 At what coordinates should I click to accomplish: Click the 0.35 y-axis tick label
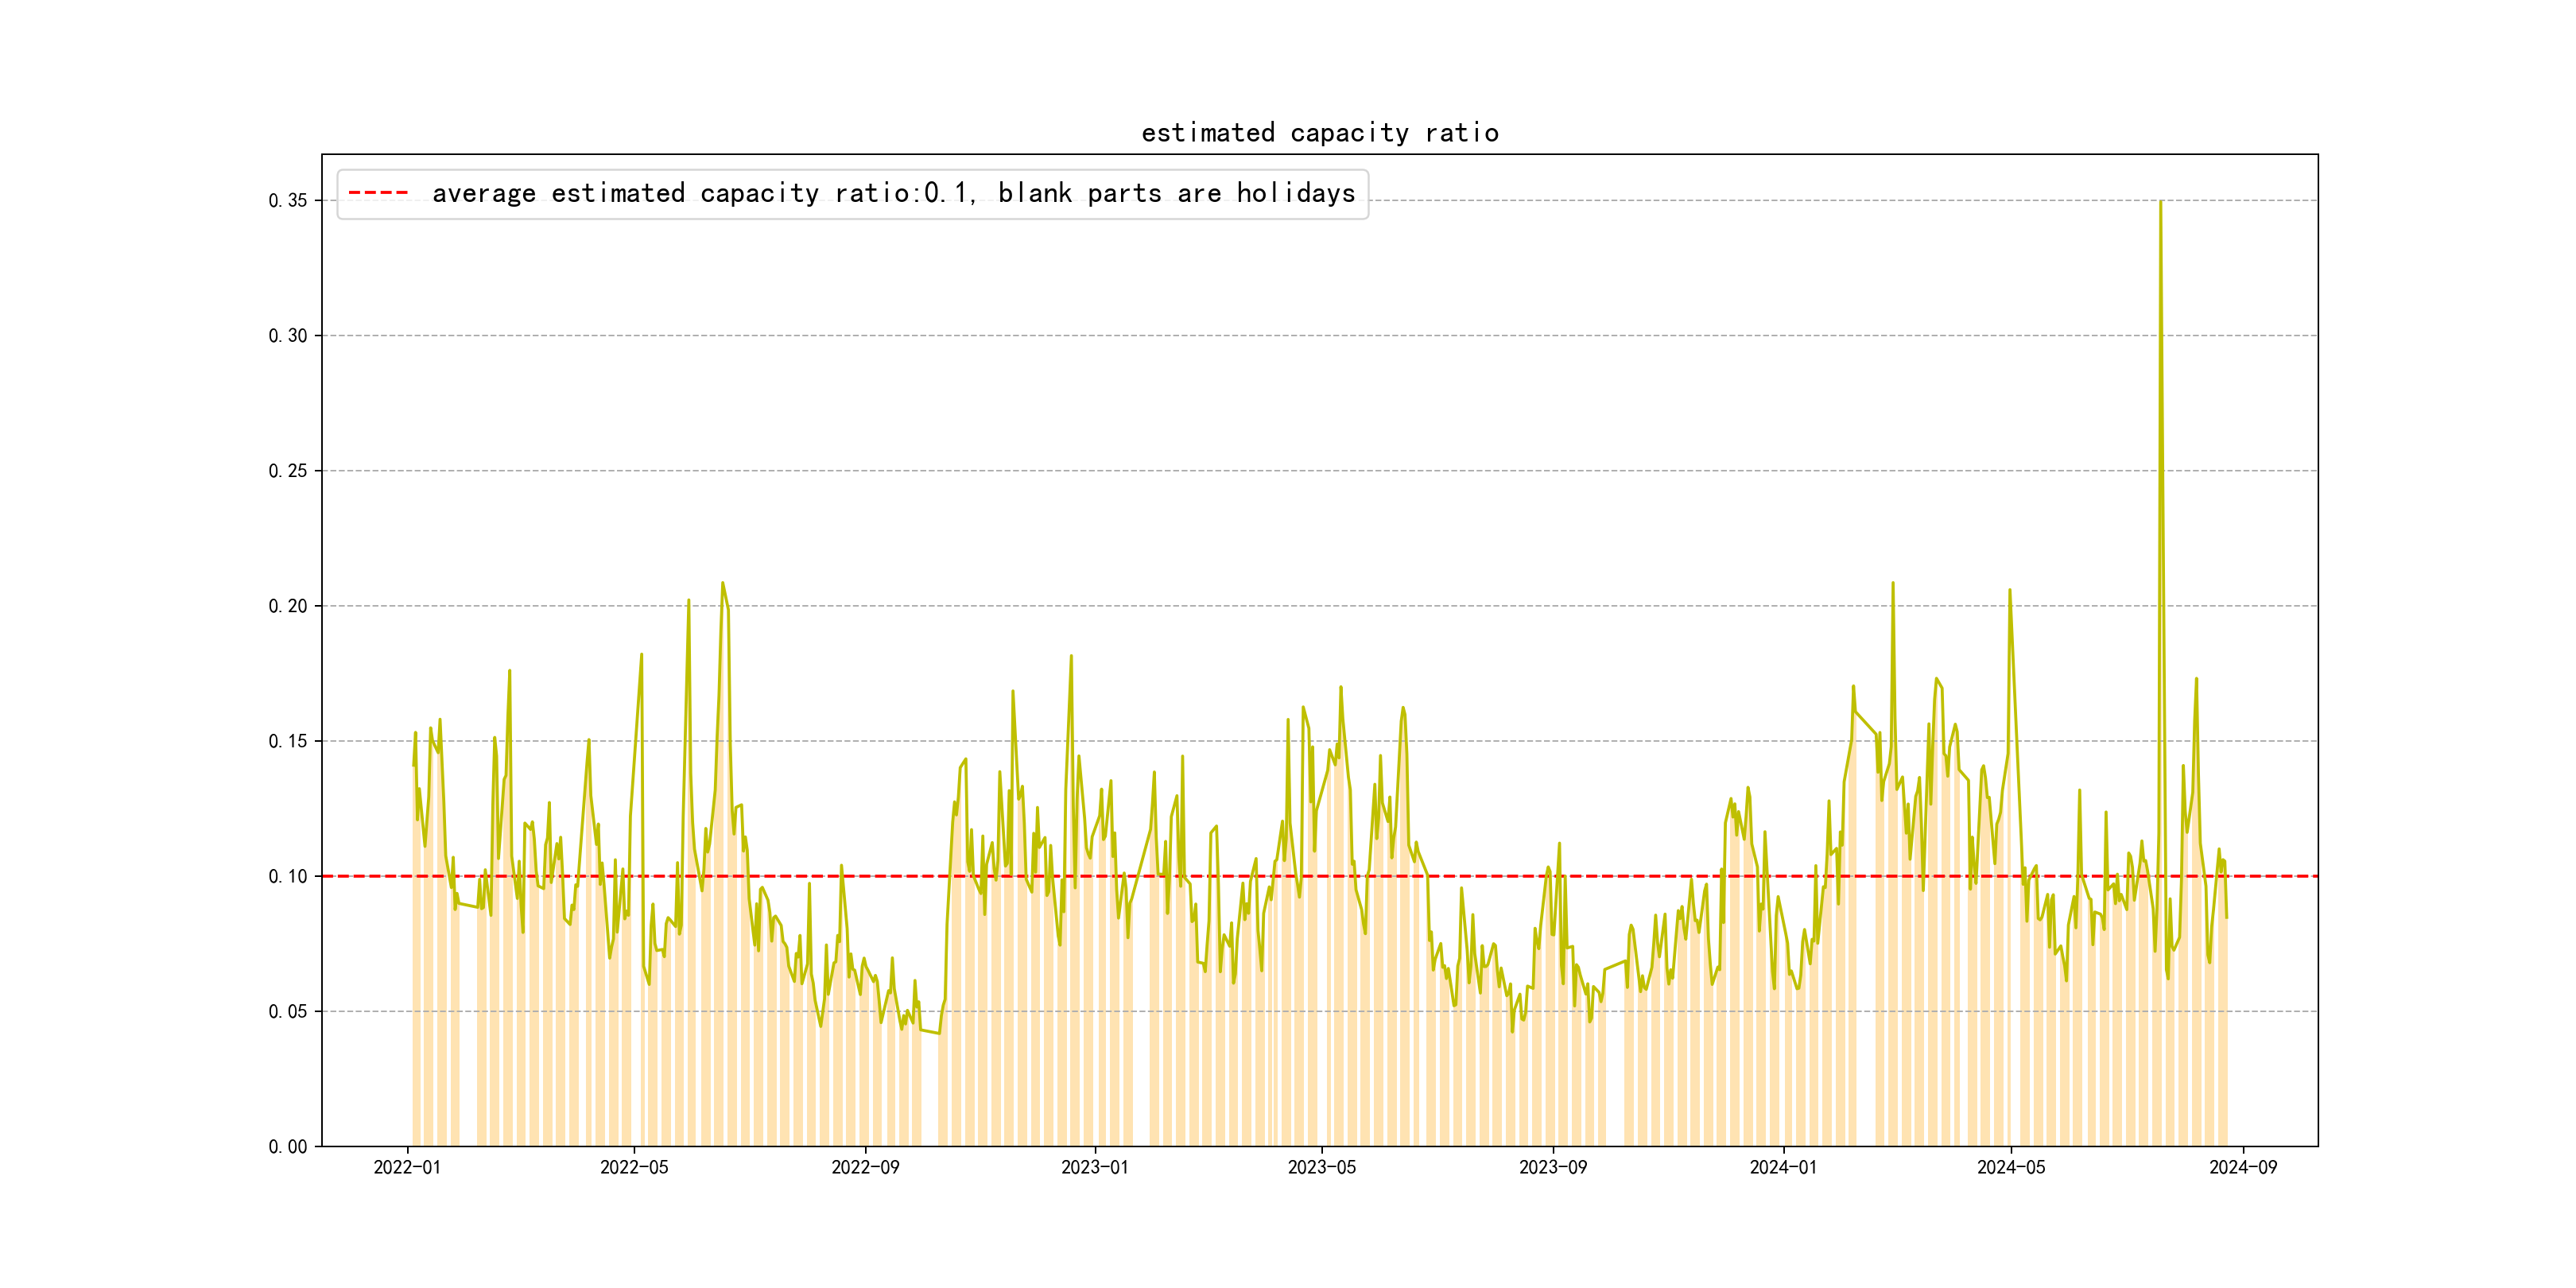coord(287,201)
